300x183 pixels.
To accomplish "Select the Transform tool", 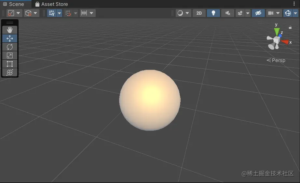I will [x=10, y=72].
